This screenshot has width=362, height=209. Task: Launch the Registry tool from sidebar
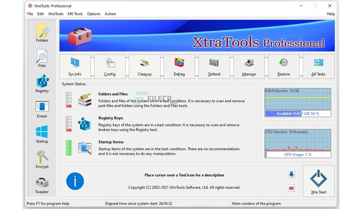(x=42, y=83)
